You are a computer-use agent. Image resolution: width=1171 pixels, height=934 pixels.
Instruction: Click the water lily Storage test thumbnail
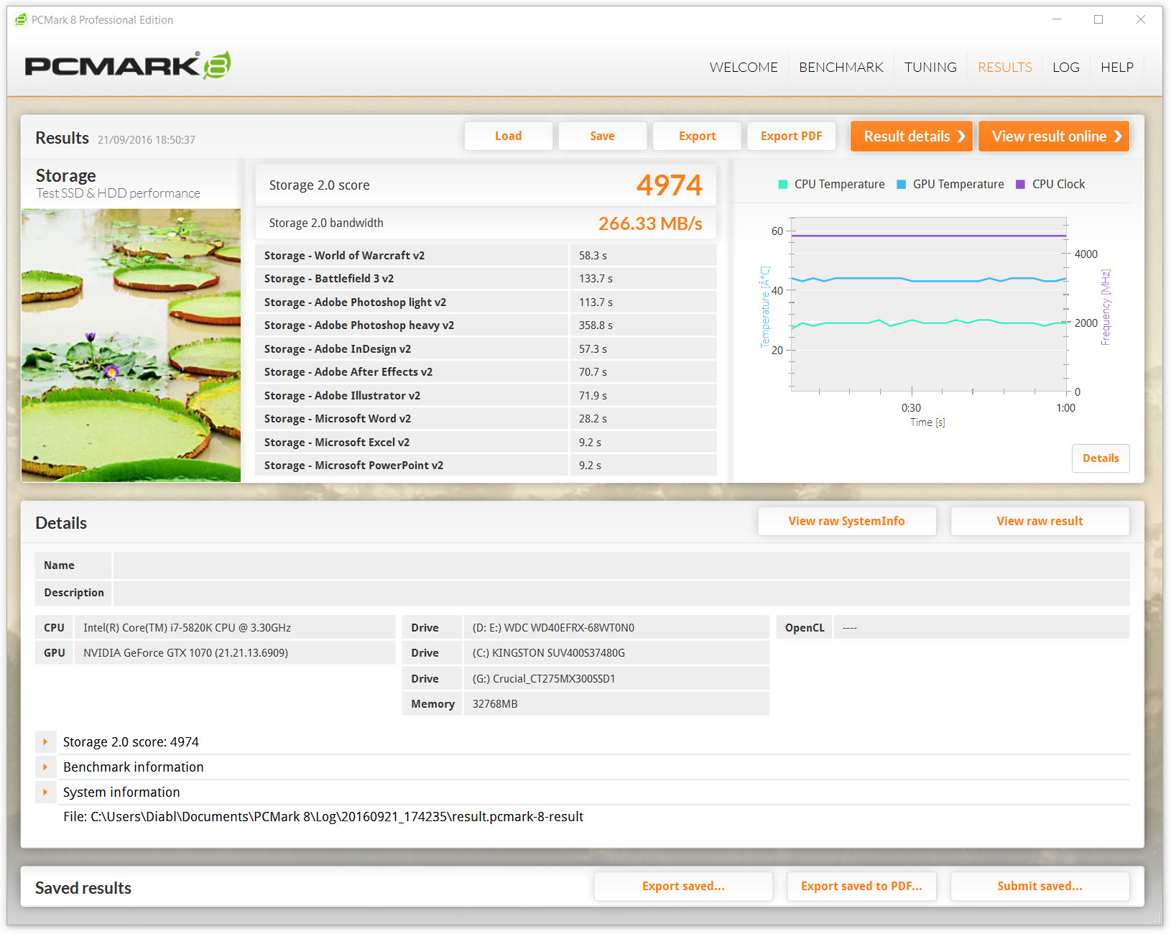click(x=131, y=345)
